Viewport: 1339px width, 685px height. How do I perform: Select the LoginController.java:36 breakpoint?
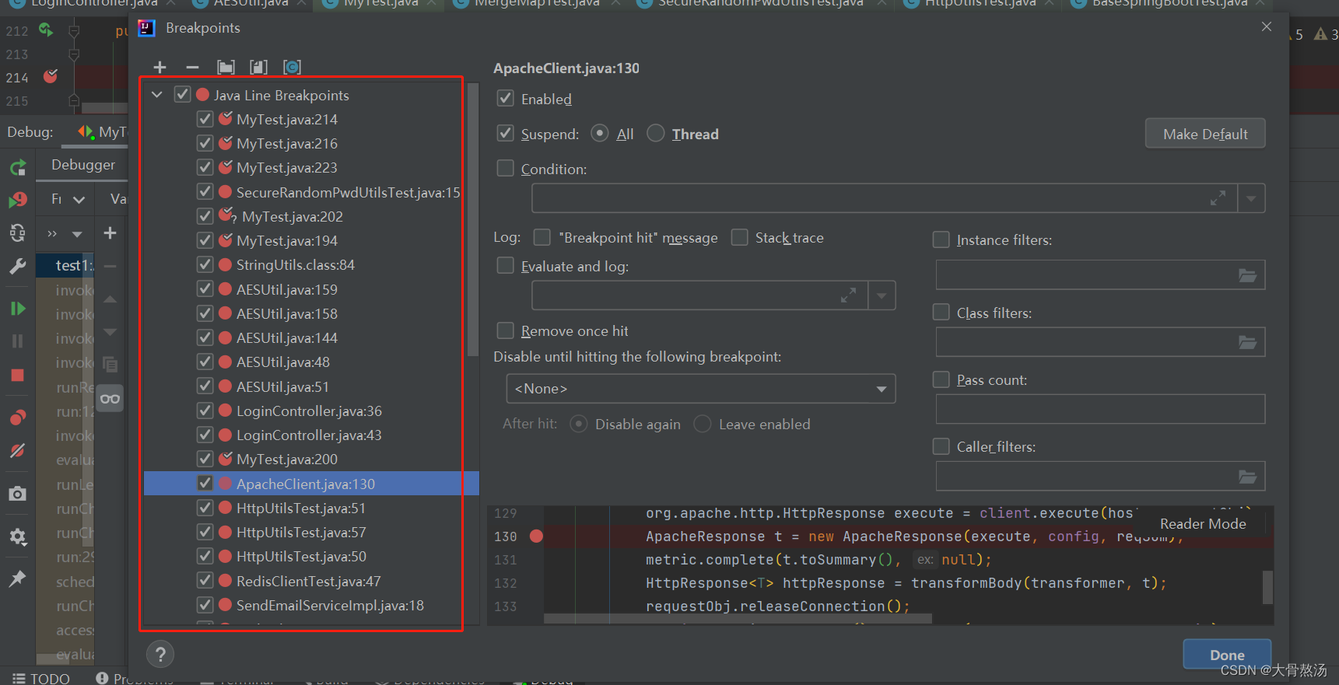click(309, 411)
